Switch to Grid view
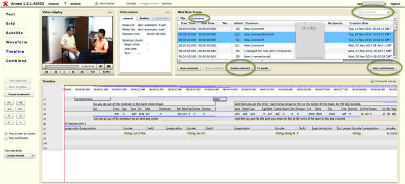405x184 pixels. point(10,23)
